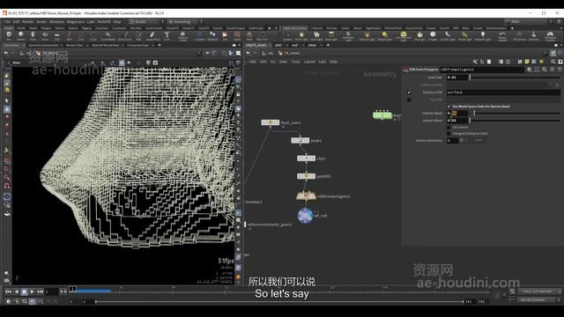This screenshot has height=317, width=564.
Task: Expand the Surface Attributes dropdown arrow
Action: 462,141
